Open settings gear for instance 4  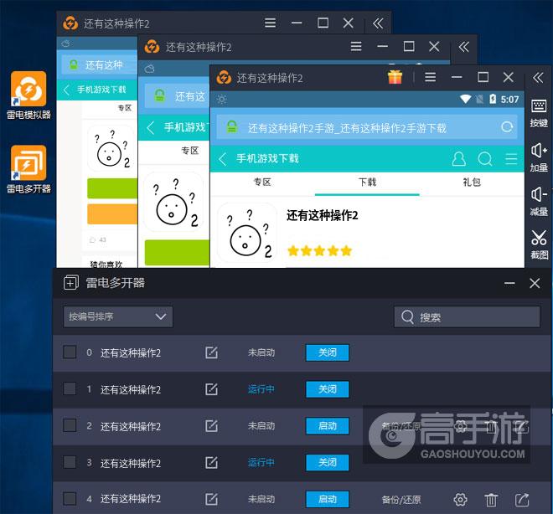point(460,499)
